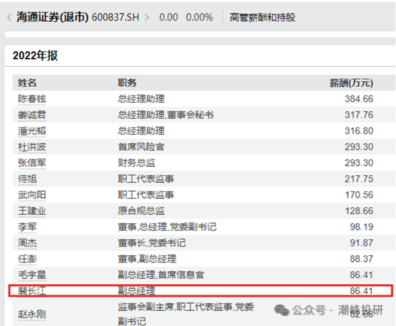Screen dimensions: 396x326
Task: Select the 2022年报 section heading
Action: [35, 55]
